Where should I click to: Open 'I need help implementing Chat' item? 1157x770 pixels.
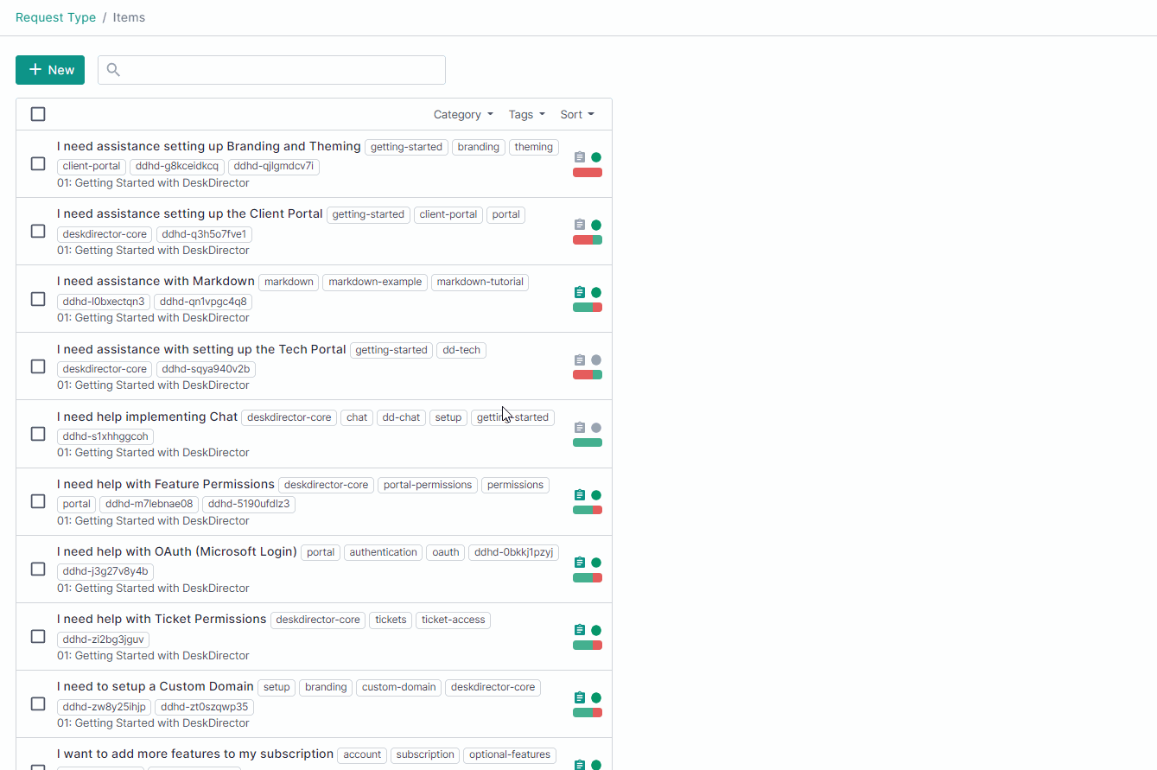coord(147,417)
